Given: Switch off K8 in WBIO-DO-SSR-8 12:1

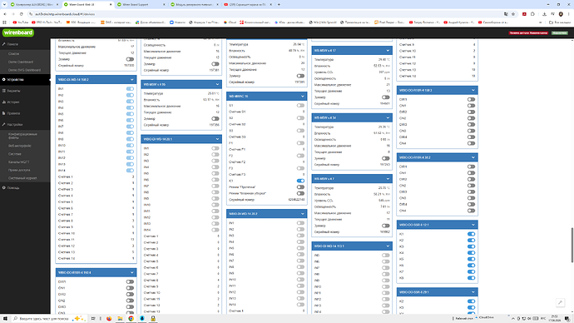Looking at the screenshot, I should click(x=471, y=278).
